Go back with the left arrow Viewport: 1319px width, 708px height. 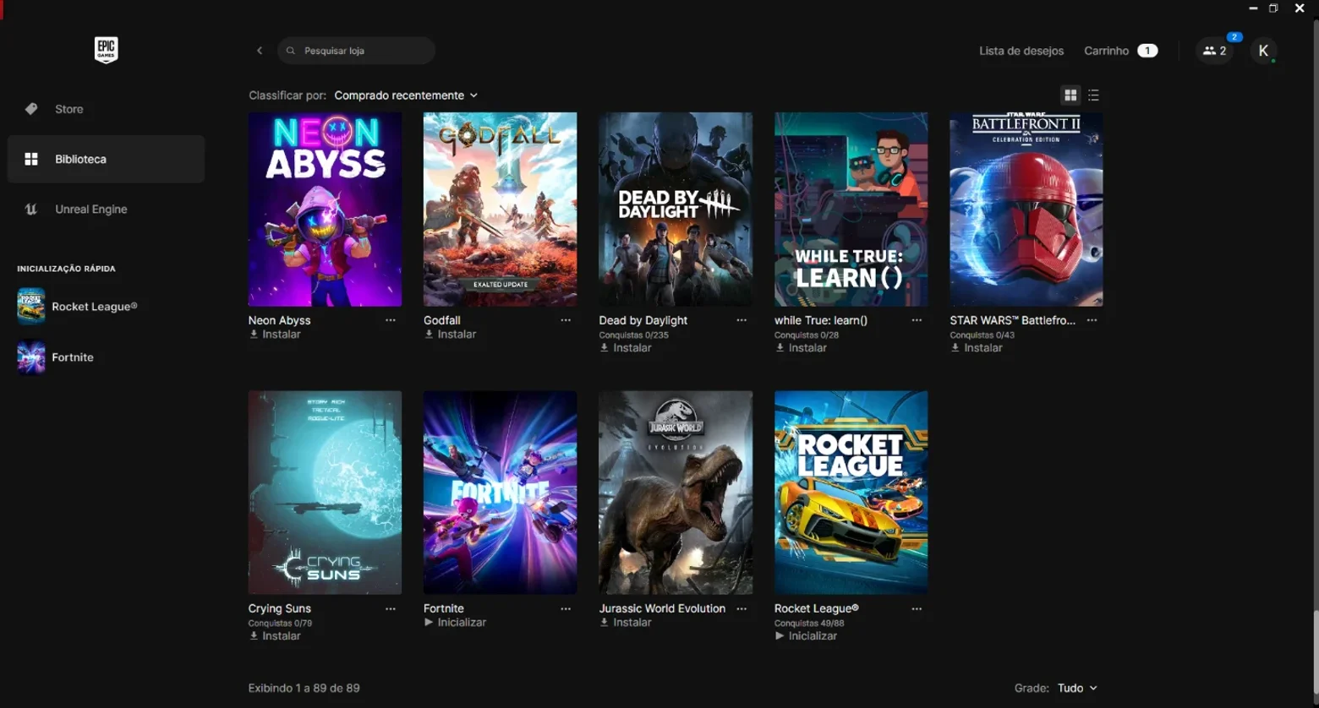click(260, 51)
